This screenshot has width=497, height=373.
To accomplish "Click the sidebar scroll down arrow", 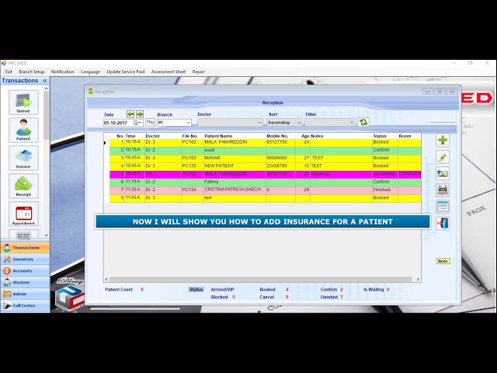I will [x=47, y=235].
